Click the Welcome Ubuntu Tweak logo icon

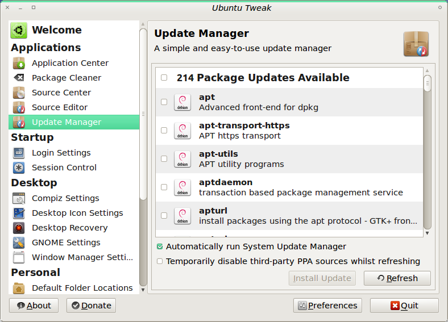coord(19,30)
